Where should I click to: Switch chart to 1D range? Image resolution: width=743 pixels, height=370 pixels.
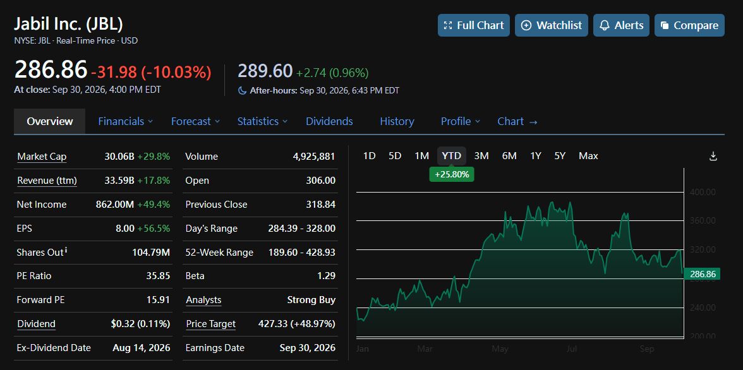370,156
